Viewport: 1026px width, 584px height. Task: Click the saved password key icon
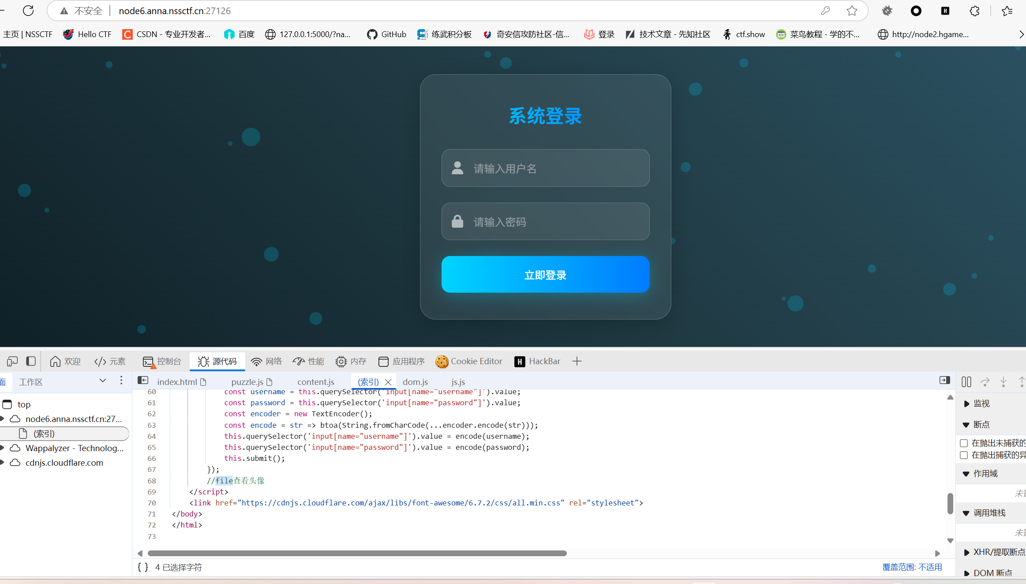coord(825,11)
